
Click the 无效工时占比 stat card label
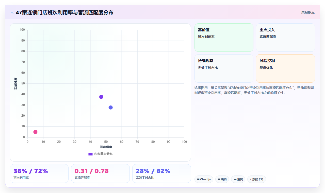145,178
